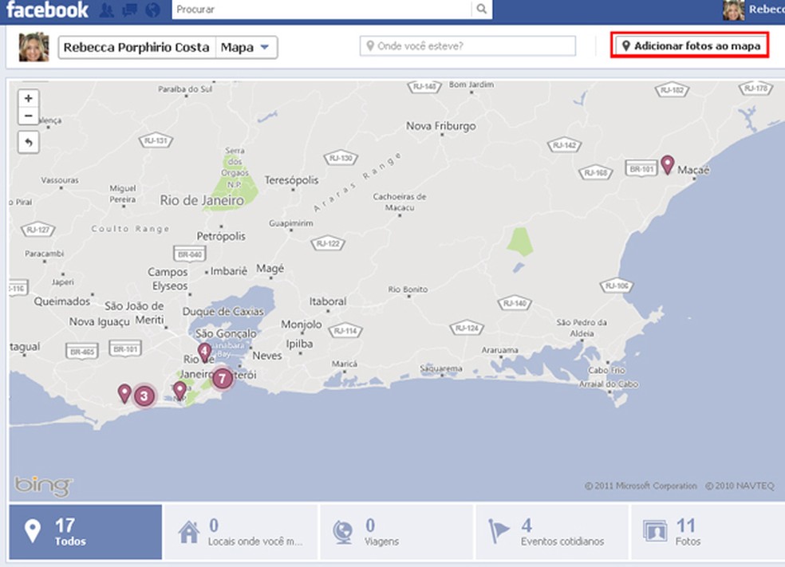Click Teresópolis label on map
This screenshot has height=567, width=785.
[x=291, y=179]
